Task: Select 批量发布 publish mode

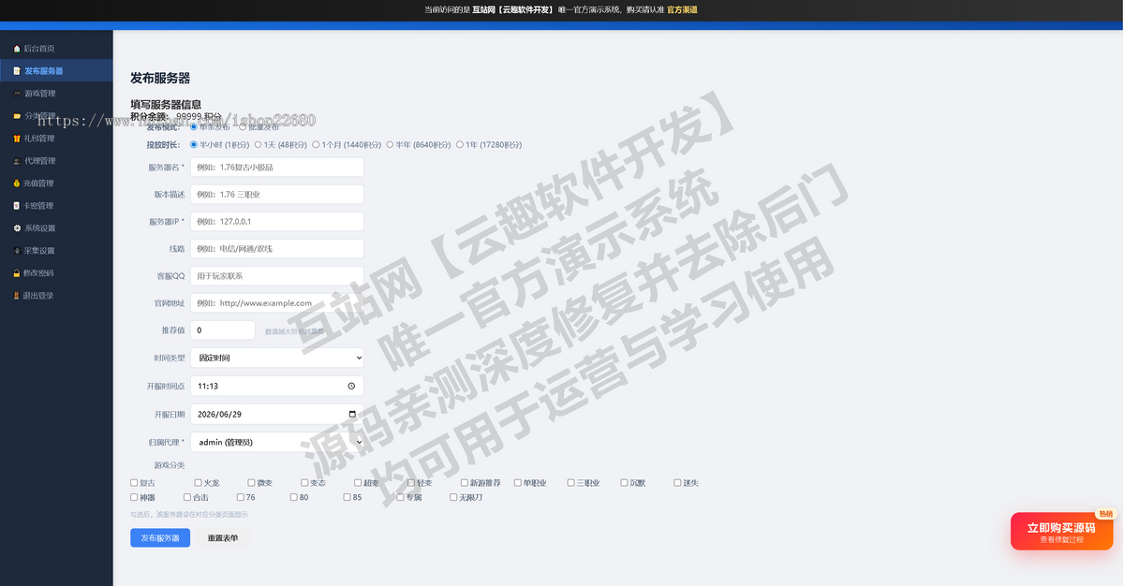Action: [244, 126]
